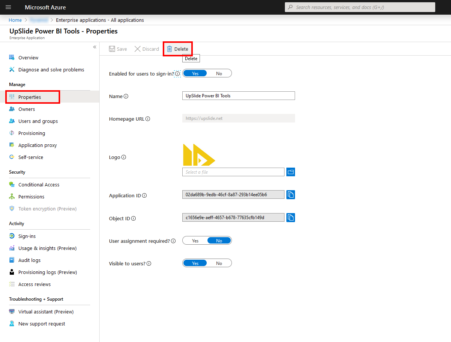Viewport: 451px width, 342px height.
Task: Click the Conditional Access shield icon
Action: [x=12, y=185]
